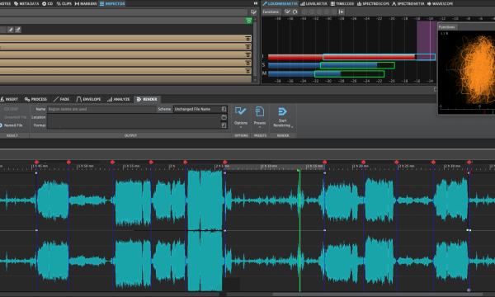Click loudness meter settings checkmark icon
495x297 pixels.
point(287,12)
